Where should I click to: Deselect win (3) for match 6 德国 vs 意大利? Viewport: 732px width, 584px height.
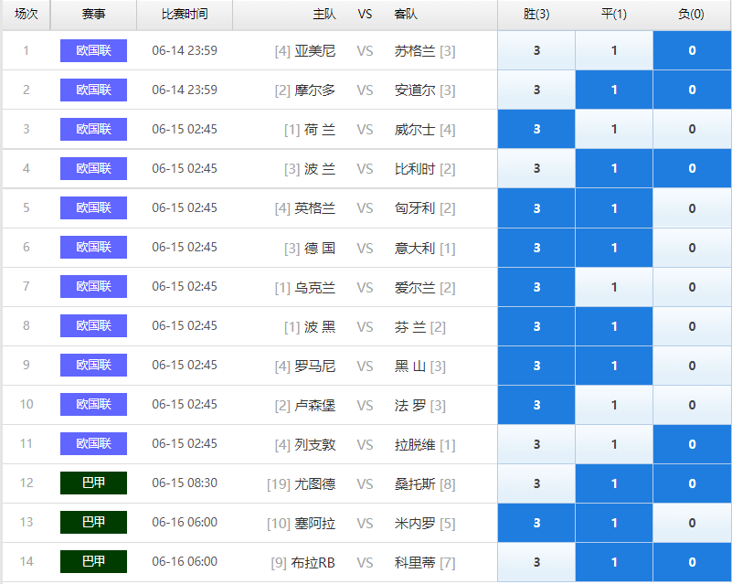click(x=536, y=248)
